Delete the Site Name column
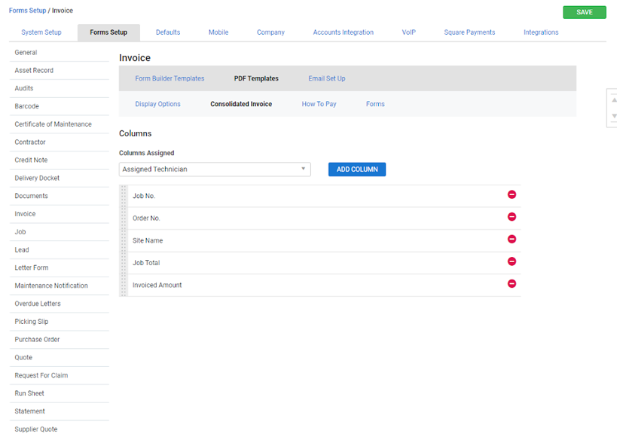The image size is (617, 440). click(512, 240)
